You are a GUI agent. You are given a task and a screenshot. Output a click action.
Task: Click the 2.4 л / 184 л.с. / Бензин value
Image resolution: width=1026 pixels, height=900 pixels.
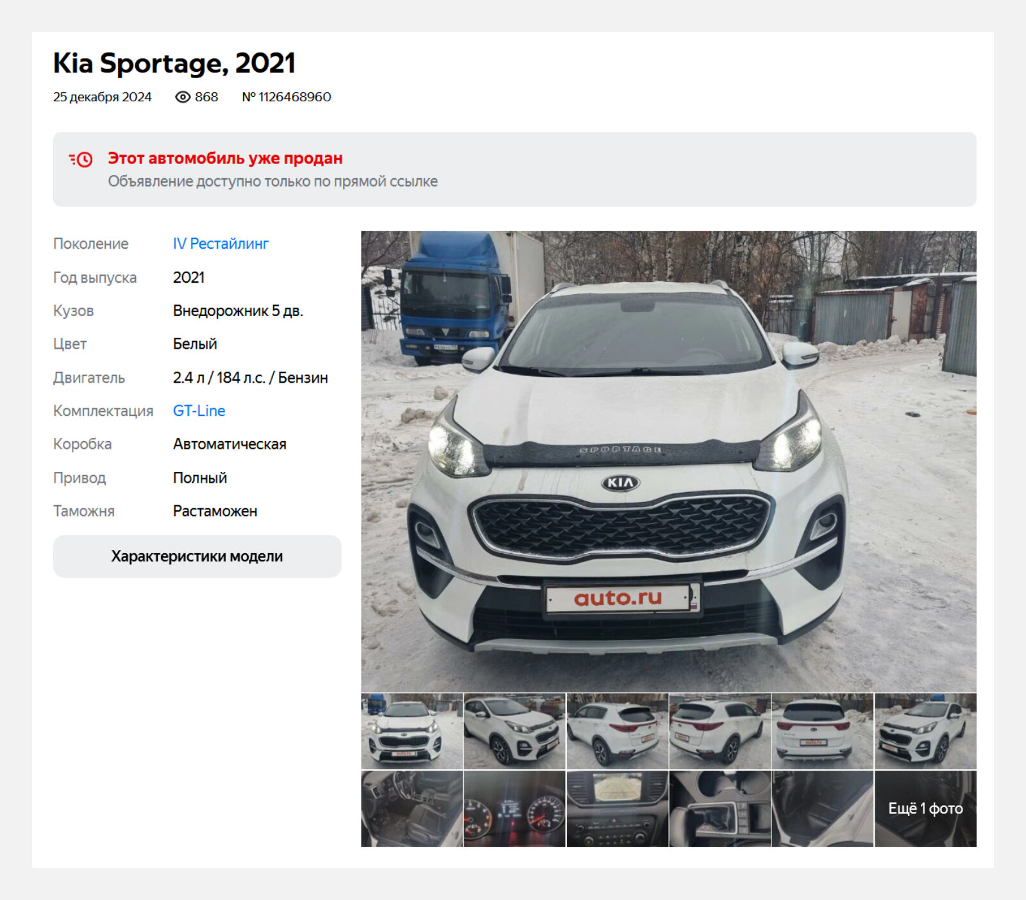pyautogui.click(x=251, y=378)
